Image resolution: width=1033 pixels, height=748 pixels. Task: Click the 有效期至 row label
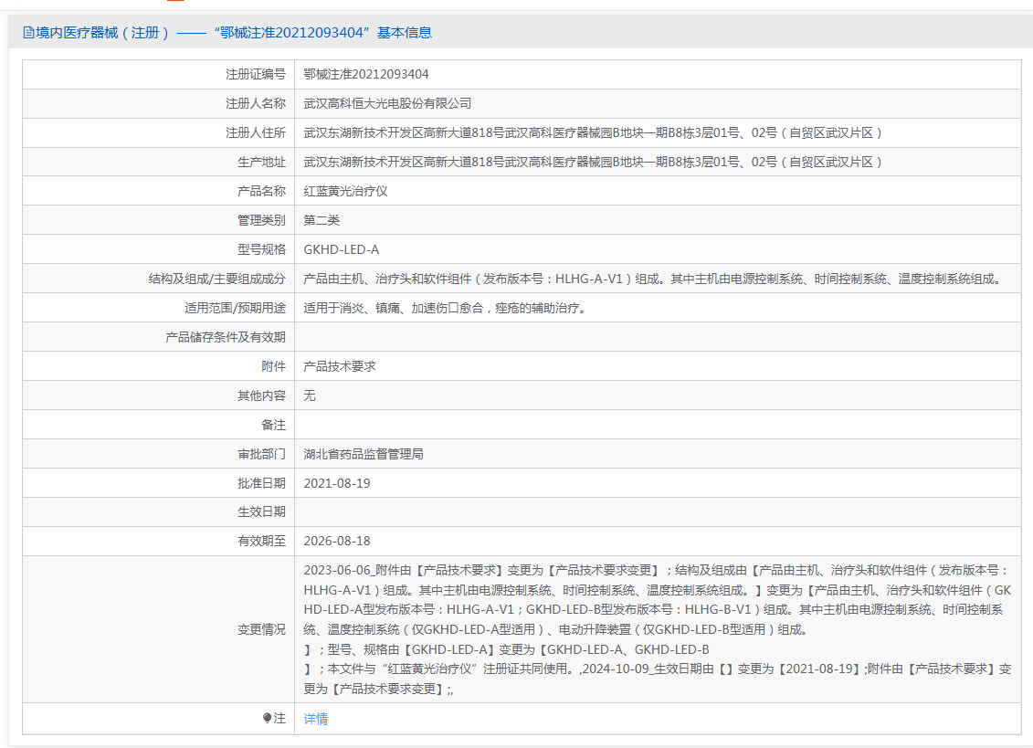click(x=261, y=541)
